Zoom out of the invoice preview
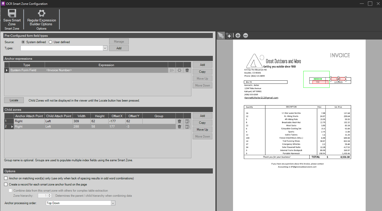 coord(246,35)
